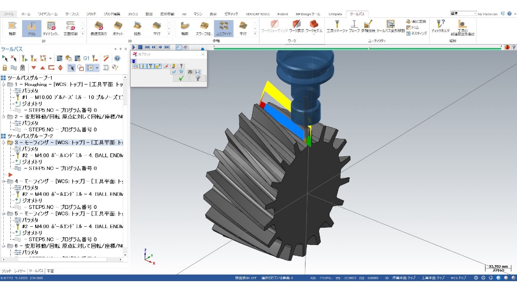Click the トリム command
The width and height of the screenshot is (517, 291).
coord(413,27)
